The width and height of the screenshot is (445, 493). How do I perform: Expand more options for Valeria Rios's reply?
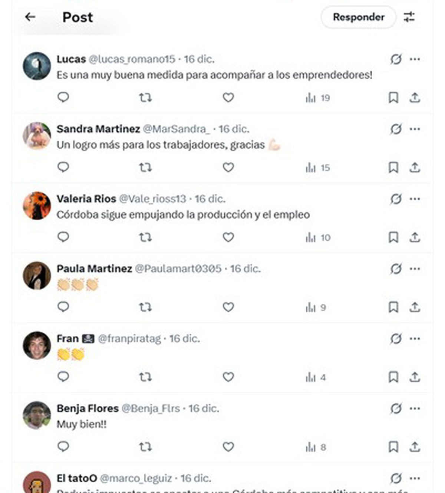[415, 198]
